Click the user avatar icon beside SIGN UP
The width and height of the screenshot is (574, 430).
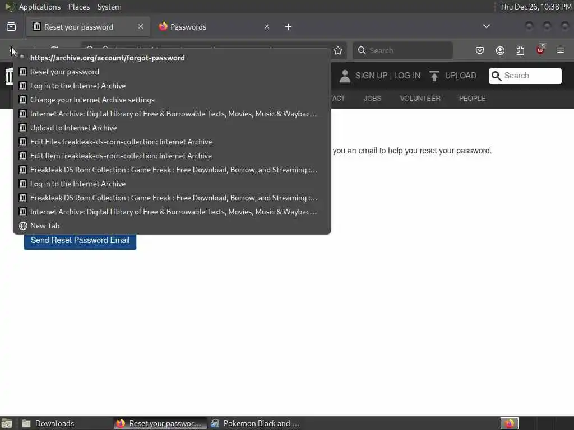coord(345,76)
